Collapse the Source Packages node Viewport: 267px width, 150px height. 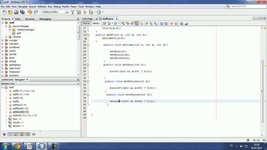pyautogui.click(x=6, y=26)
